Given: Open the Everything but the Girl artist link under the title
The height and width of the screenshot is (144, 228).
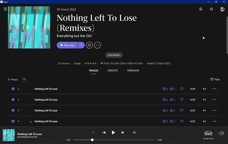Looking at the screenshot, I should click(74, 36).
